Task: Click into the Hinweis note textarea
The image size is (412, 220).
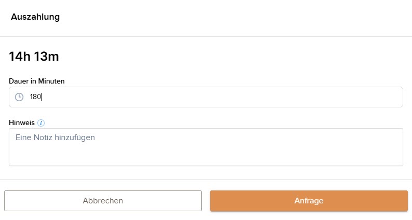Action: click(206, 147)
